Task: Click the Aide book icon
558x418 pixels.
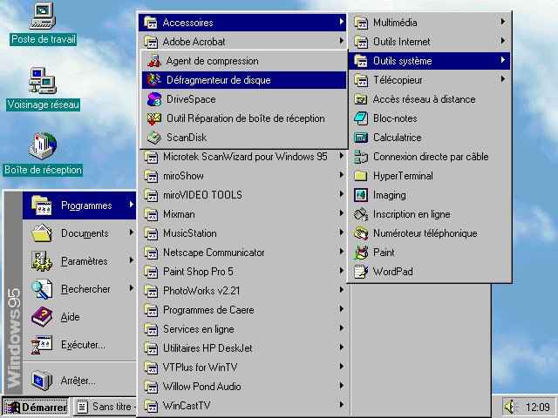Action: pyautogui.click(x=42, y=317)
